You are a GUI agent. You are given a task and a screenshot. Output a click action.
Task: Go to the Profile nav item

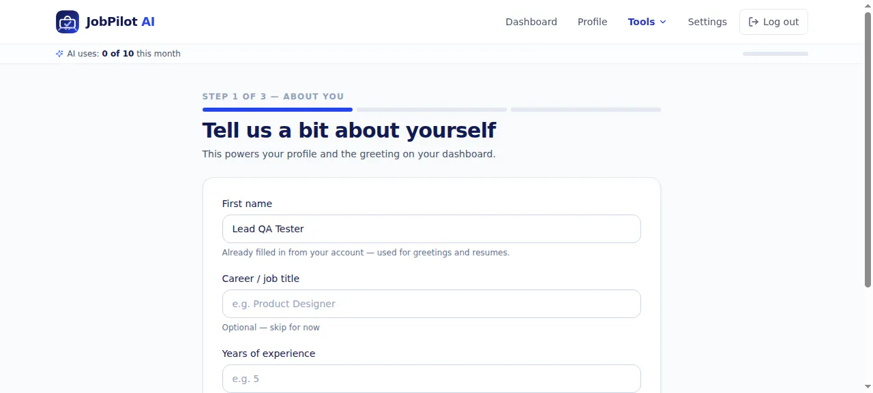pyautogui.click(x=593, y=22)
